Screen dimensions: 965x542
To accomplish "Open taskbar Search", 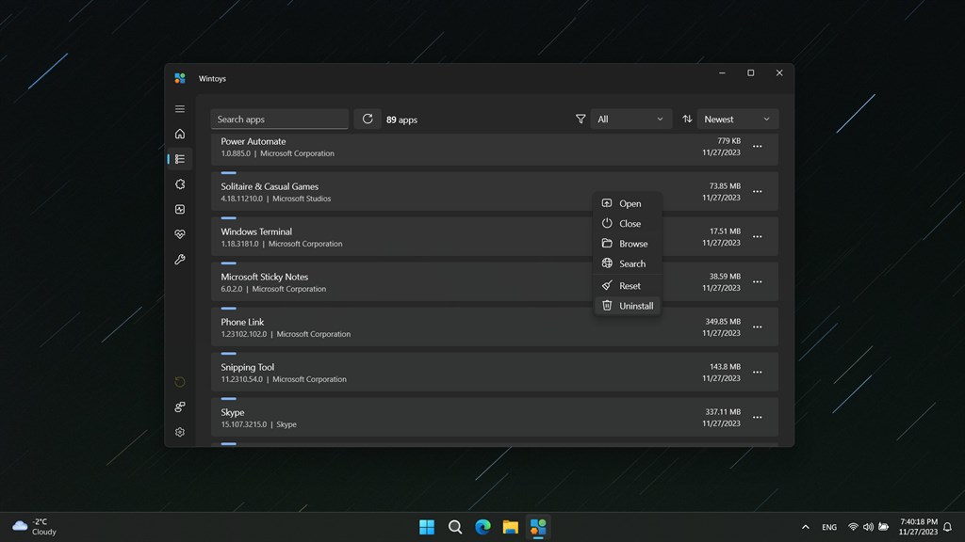I will pyautogui.click(x=455, y=527).
